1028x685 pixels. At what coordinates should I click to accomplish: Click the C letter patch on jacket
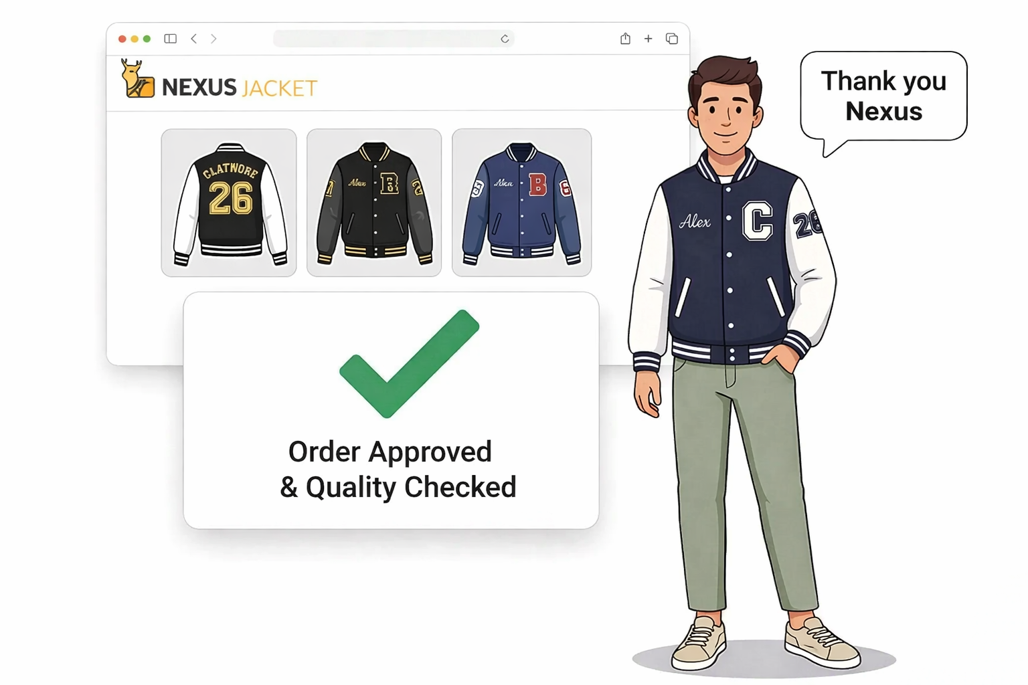758,221
